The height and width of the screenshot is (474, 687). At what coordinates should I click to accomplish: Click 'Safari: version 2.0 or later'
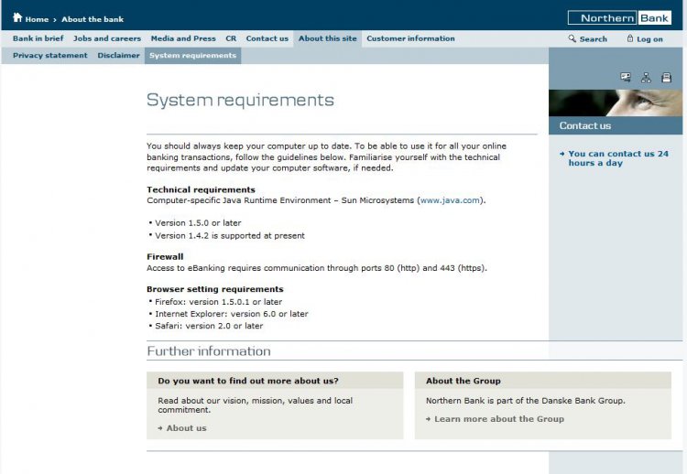[x=209, y=326]
